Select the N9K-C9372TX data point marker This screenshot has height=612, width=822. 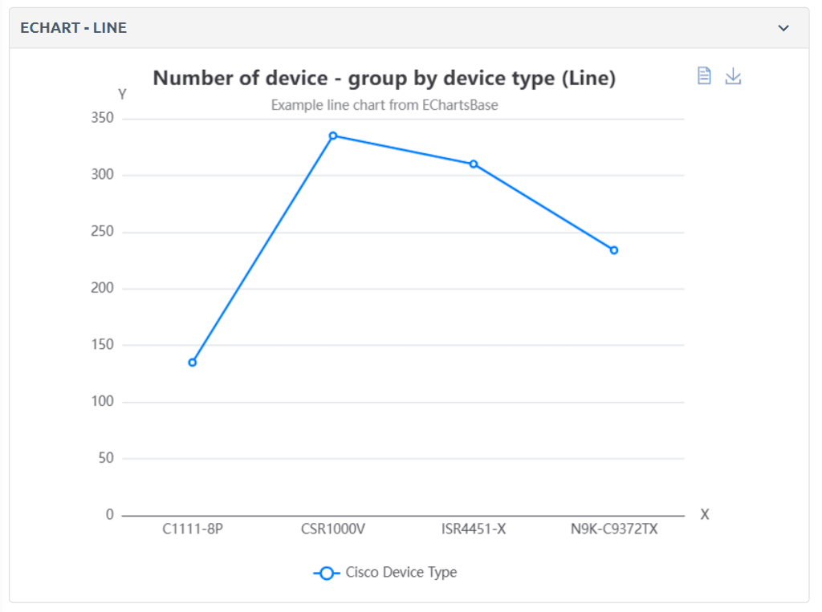point(614,250)
